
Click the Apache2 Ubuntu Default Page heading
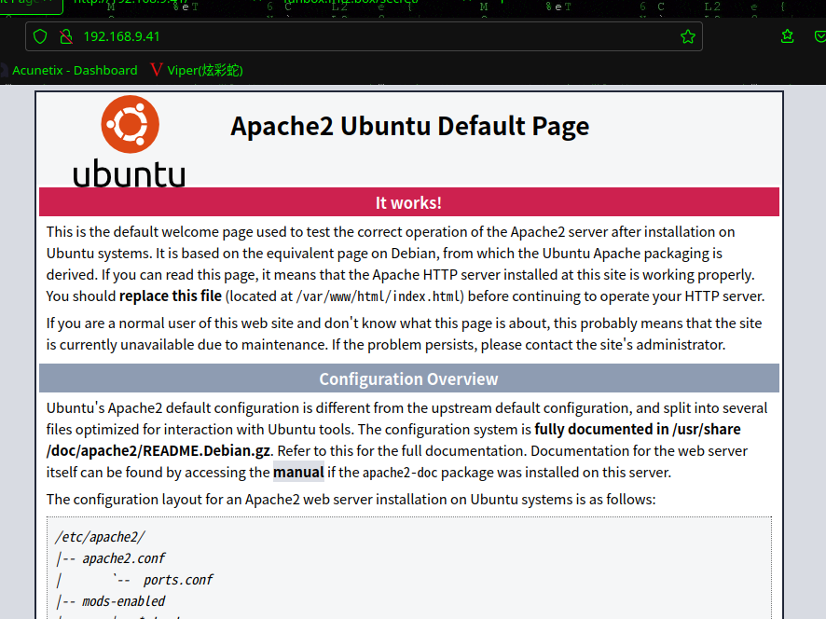click(410, 126)
